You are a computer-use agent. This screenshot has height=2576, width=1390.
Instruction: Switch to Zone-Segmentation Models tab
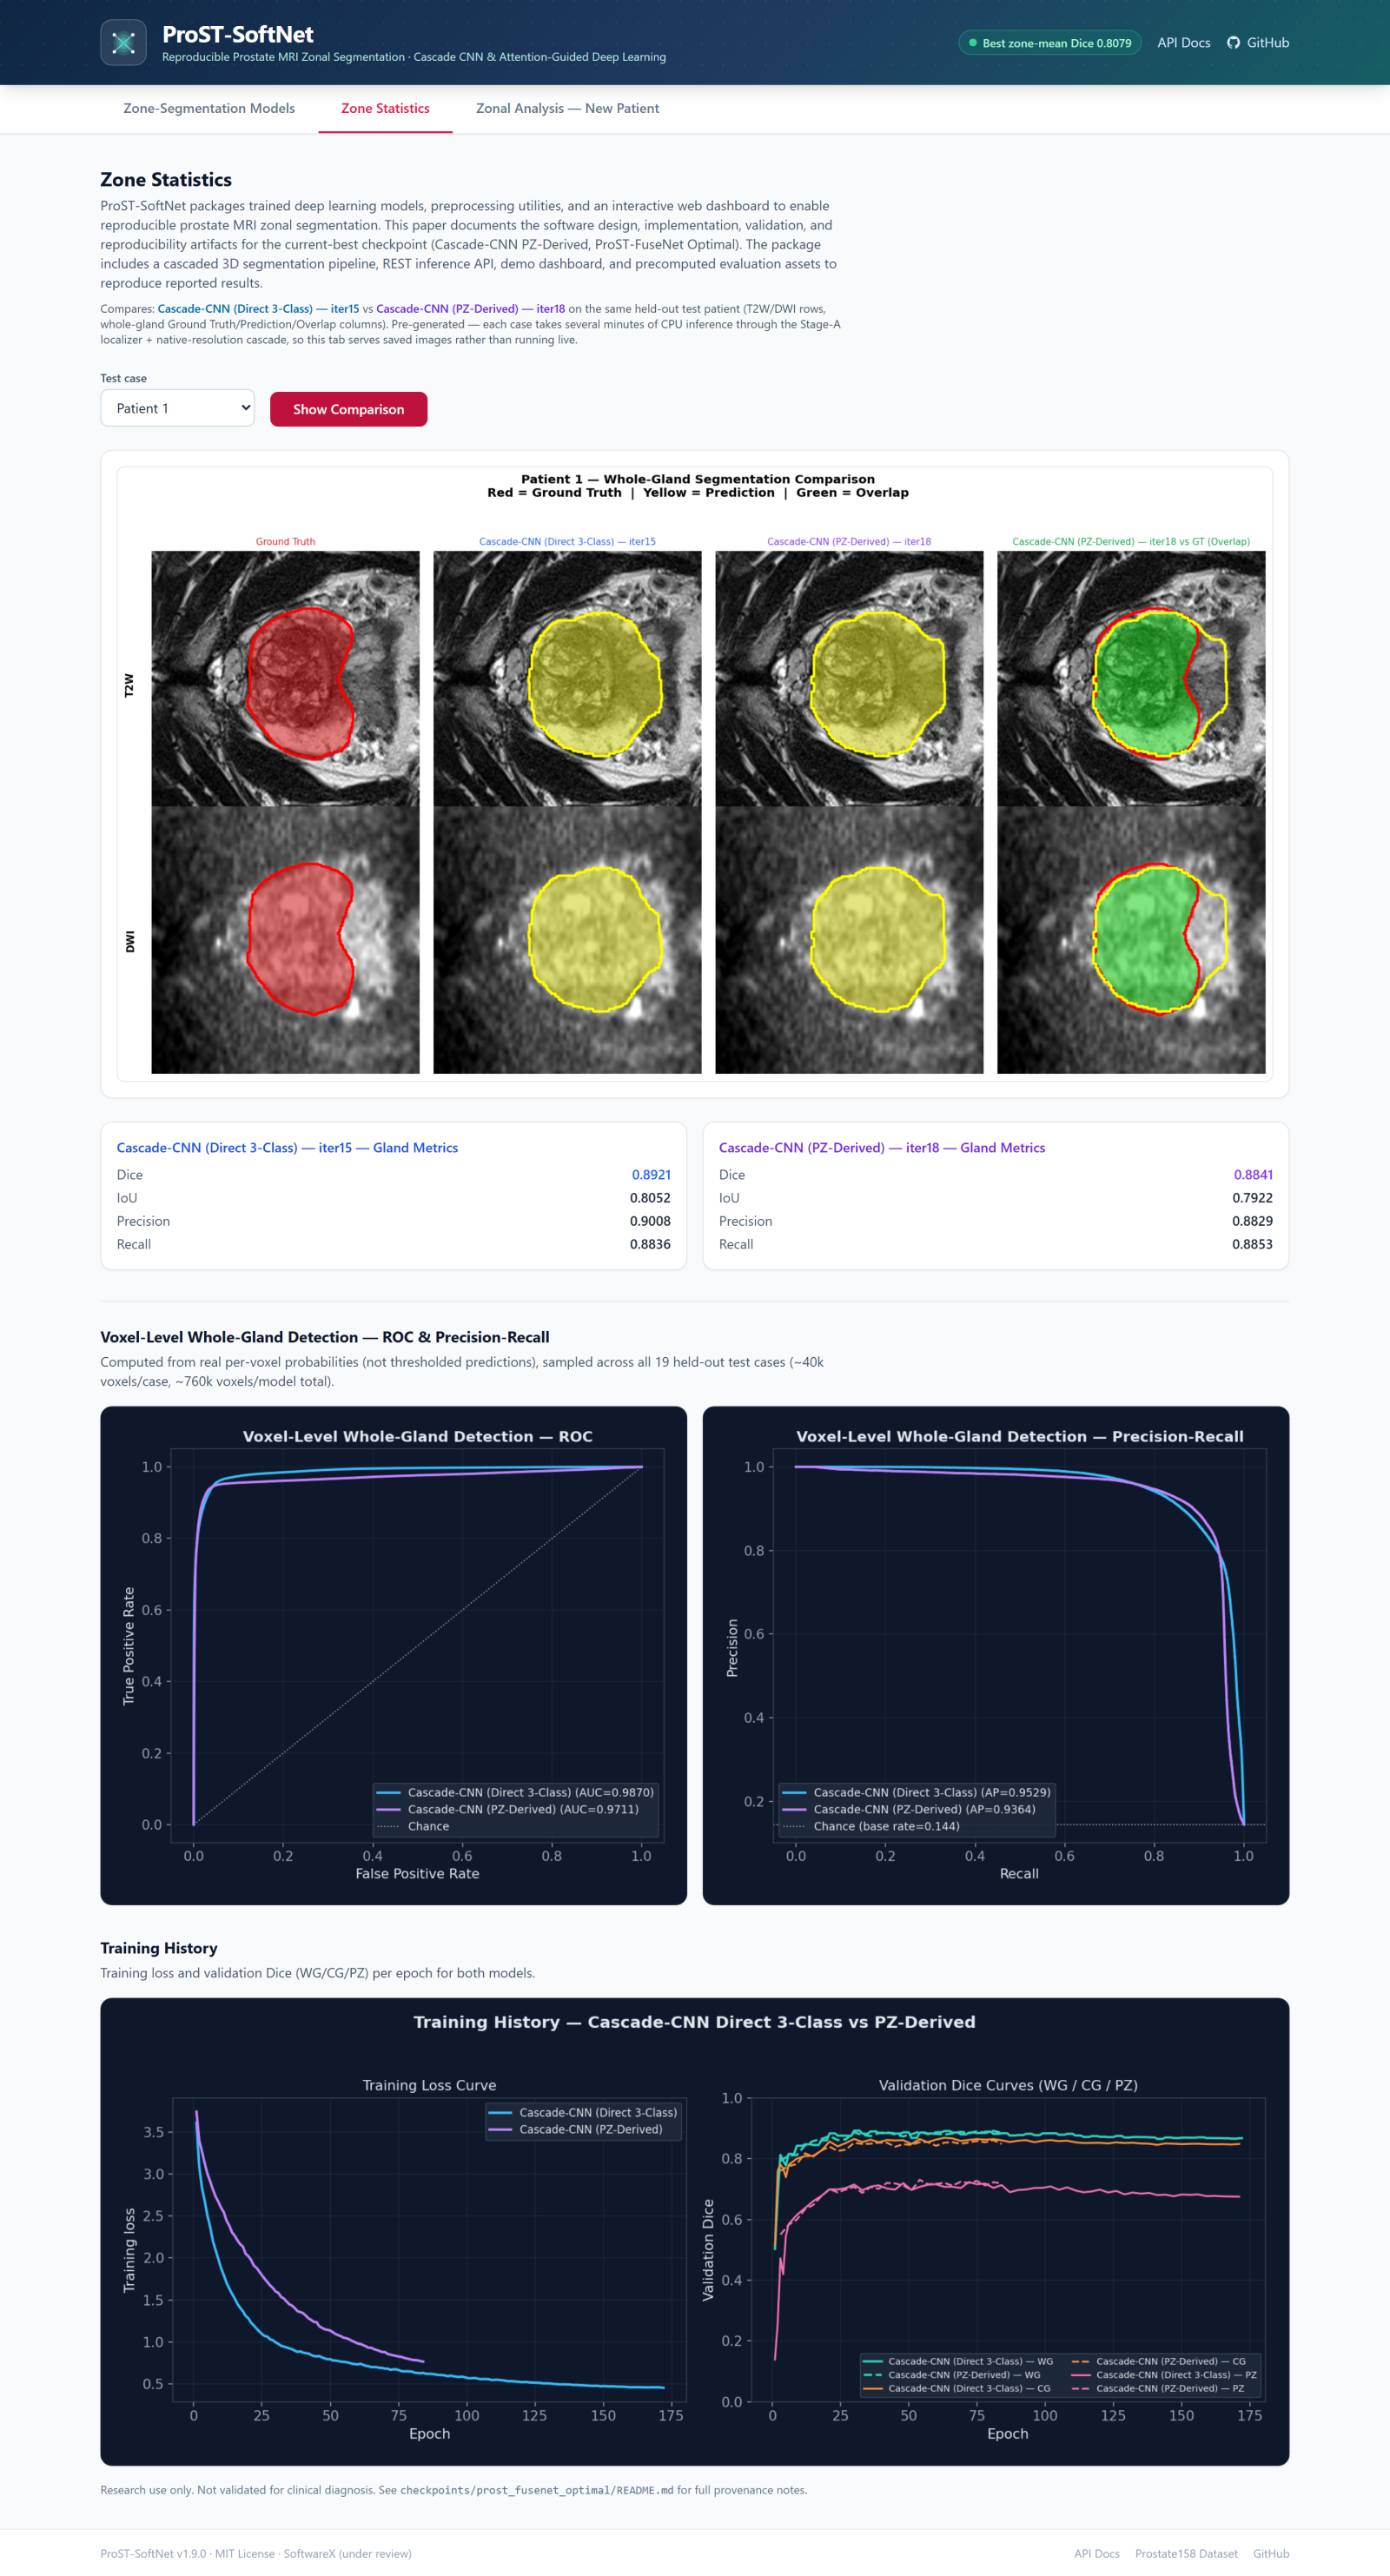(209, 108)
